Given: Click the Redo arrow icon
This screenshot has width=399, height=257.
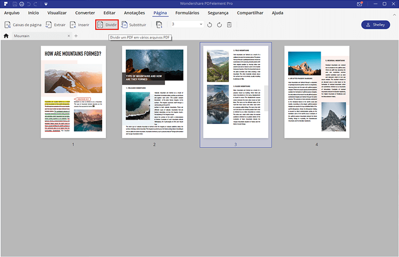Looking at the screenshot, I should [x=35, y=4].
